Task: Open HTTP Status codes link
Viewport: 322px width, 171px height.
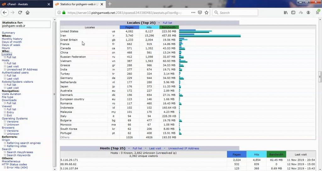Action: pos(14,164)
